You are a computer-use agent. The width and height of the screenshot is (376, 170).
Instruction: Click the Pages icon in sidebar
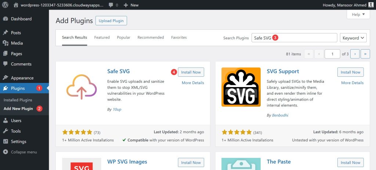(6, 54)
